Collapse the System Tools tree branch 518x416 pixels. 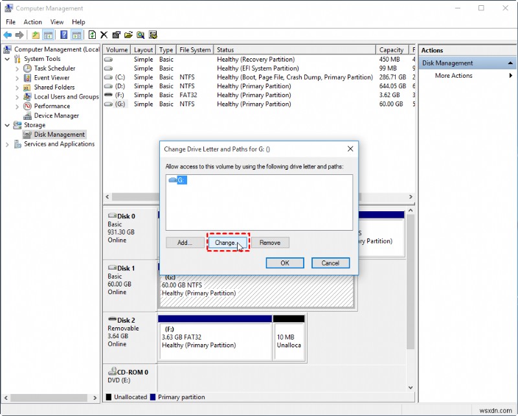[7, 58]
